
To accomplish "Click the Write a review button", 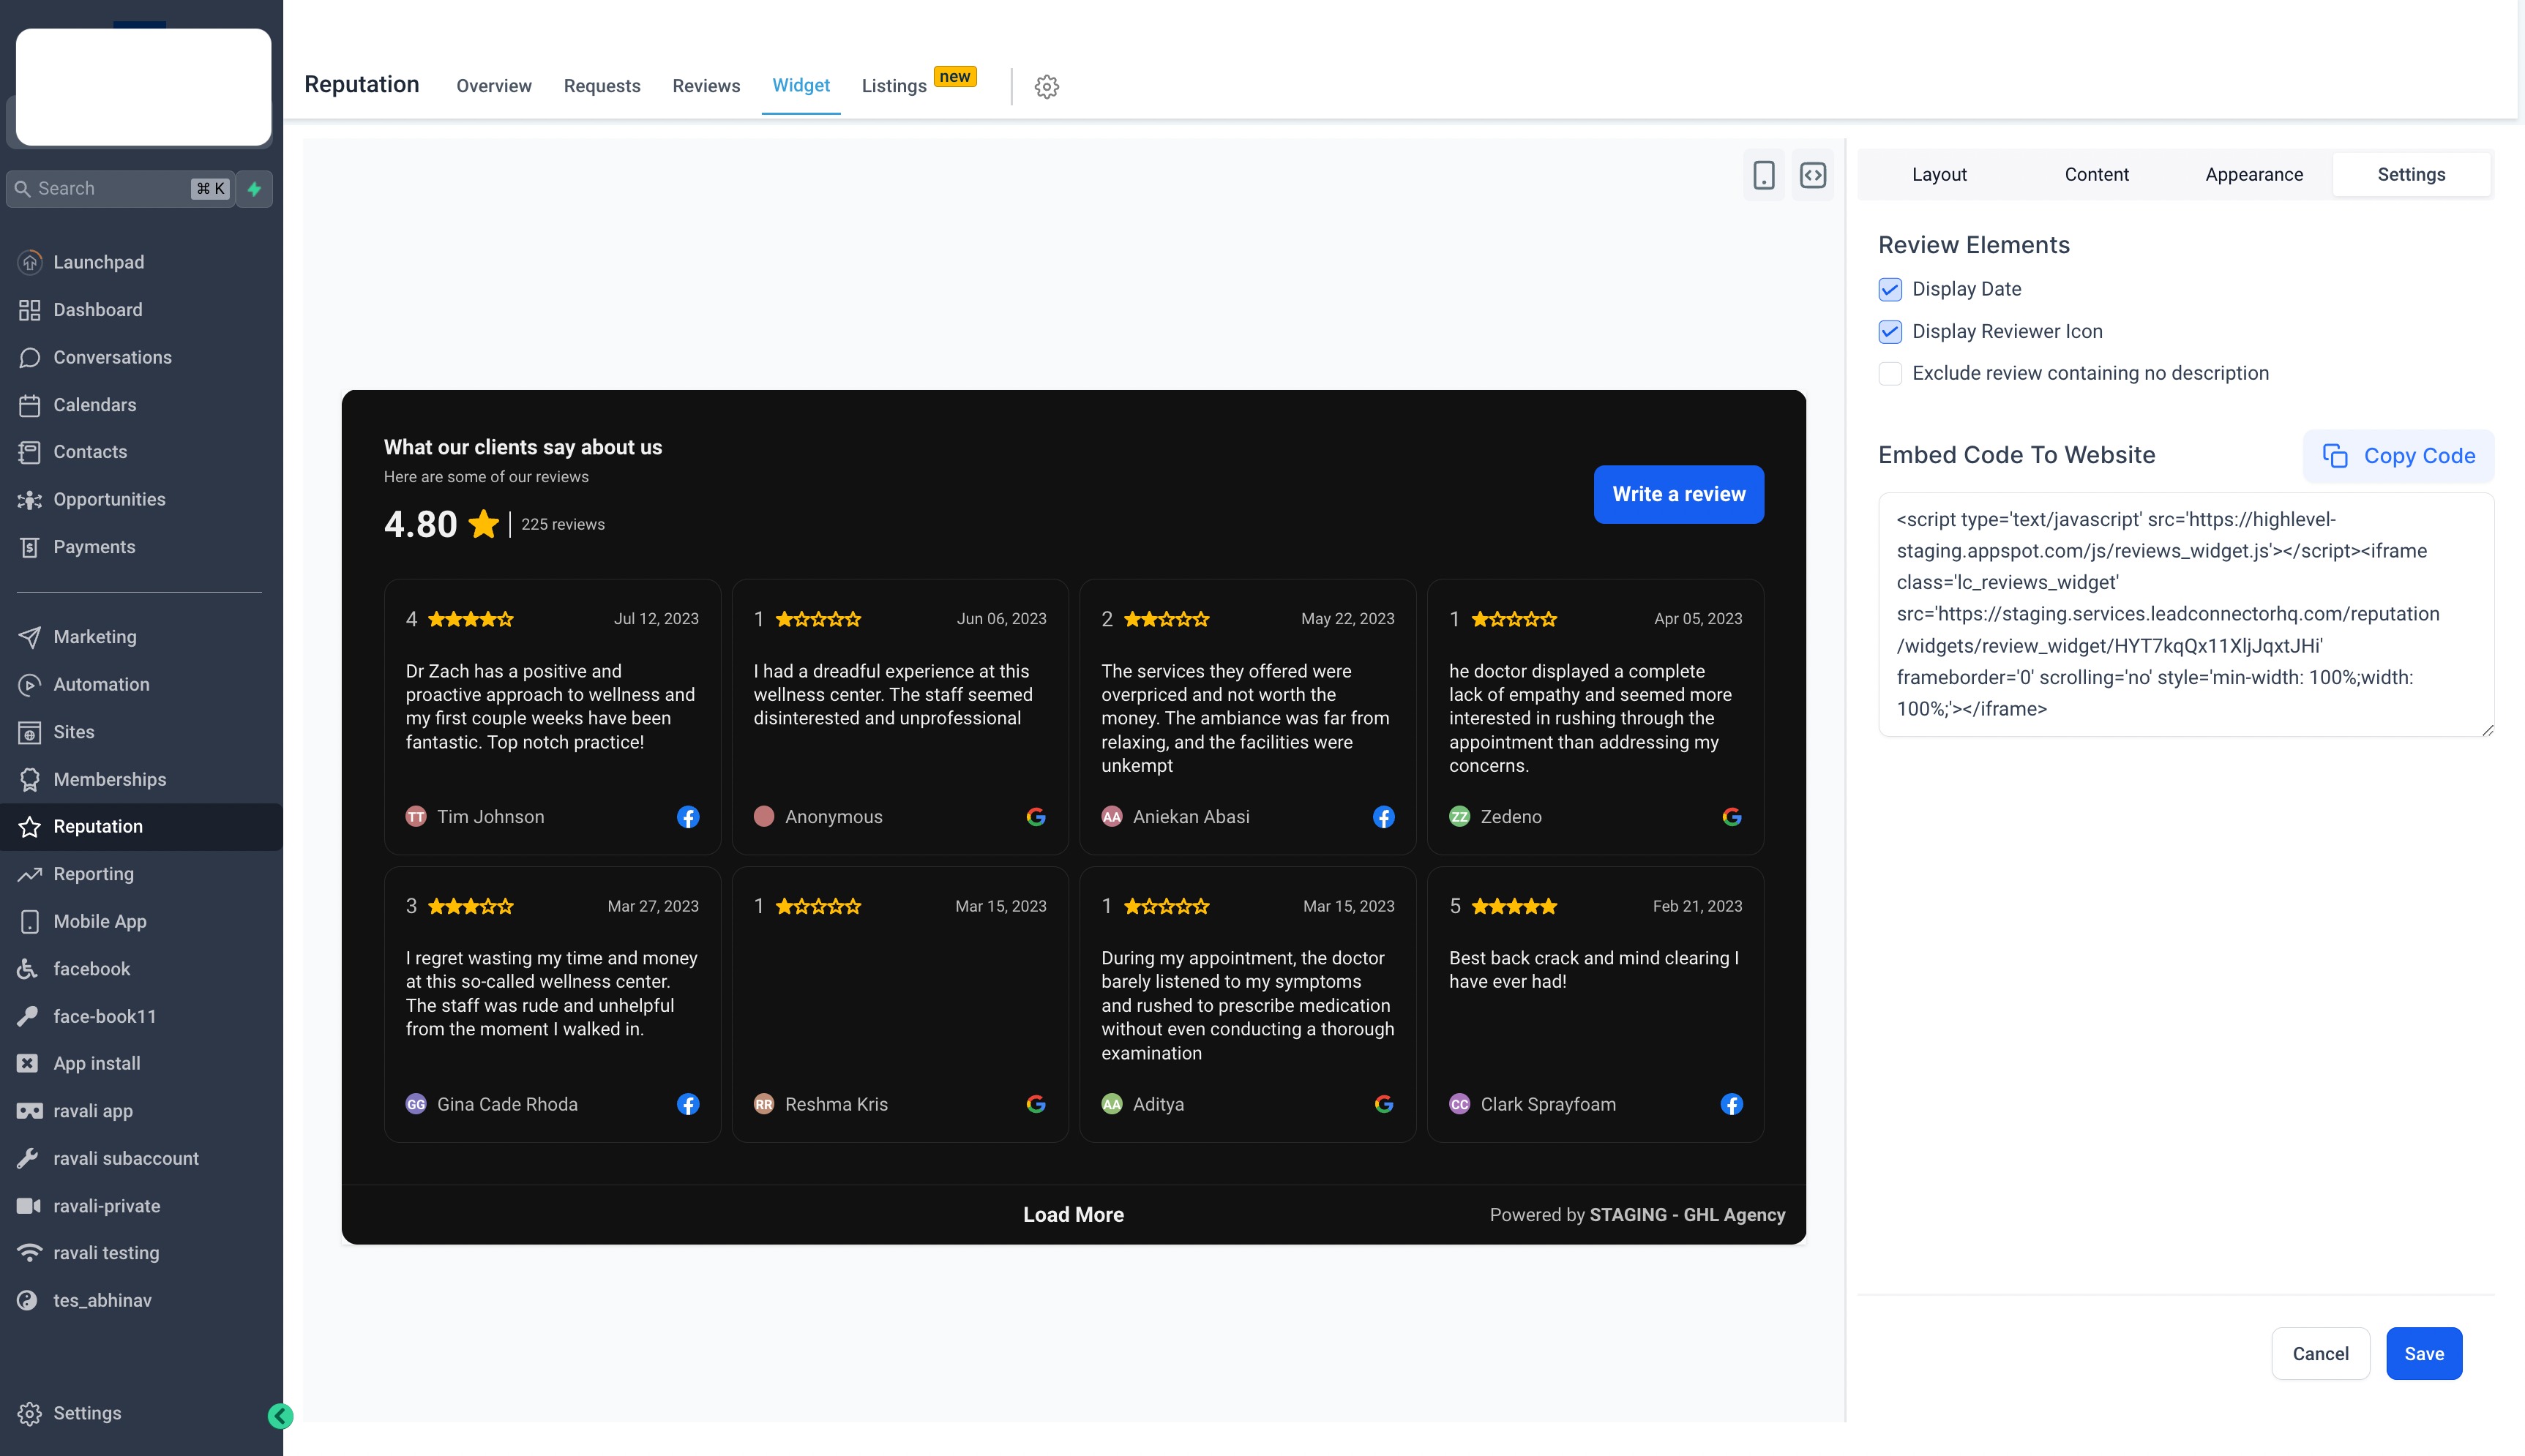I will point(1677,494).
